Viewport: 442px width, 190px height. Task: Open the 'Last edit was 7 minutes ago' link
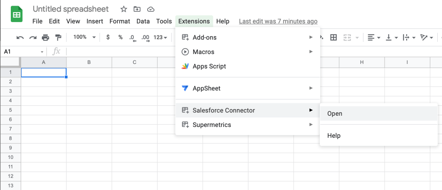[278, 21]
